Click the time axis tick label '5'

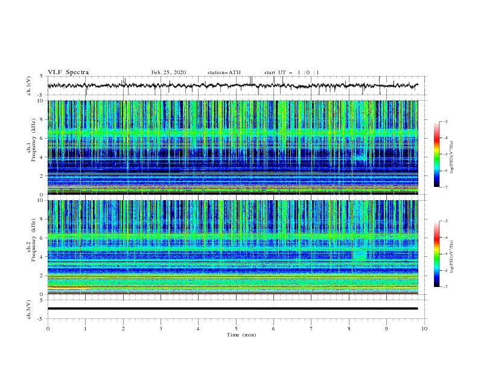click(x=236, y=329)
